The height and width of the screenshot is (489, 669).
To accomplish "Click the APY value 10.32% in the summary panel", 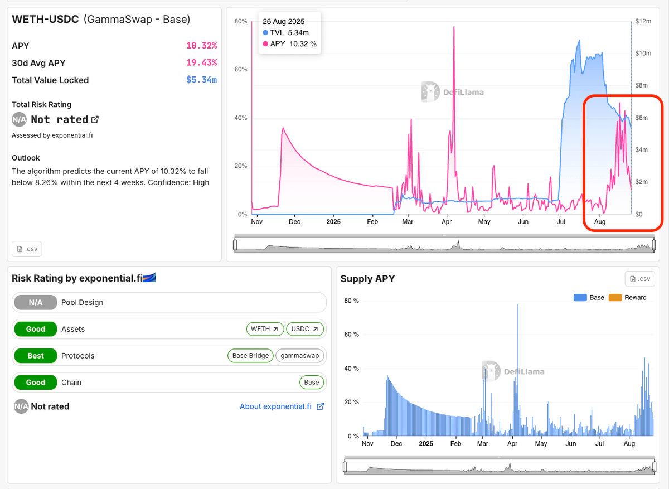I will coord(201,46).
